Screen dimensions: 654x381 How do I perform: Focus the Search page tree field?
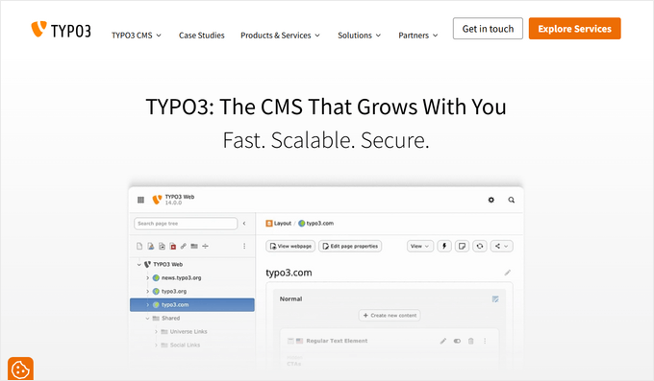pos(186,224)
